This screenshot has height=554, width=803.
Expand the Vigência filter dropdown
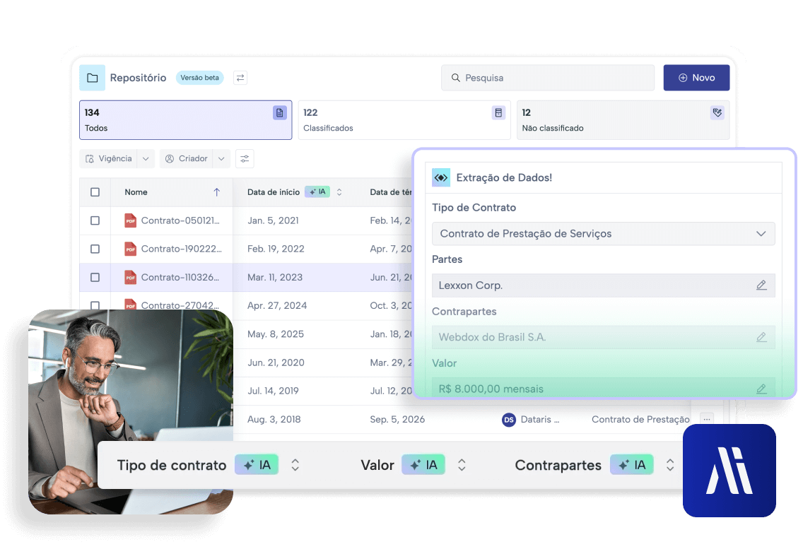146,159
